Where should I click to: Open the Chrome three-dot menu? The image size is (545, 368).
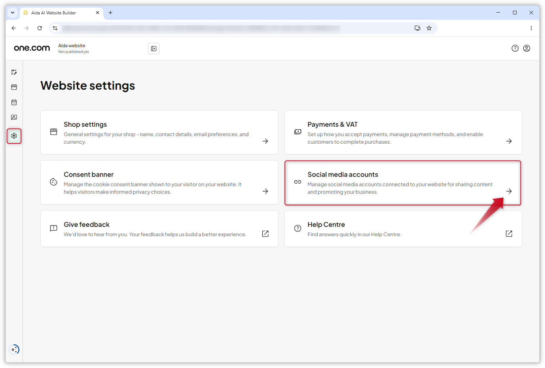pyautogui.click(x=531, y=28)
